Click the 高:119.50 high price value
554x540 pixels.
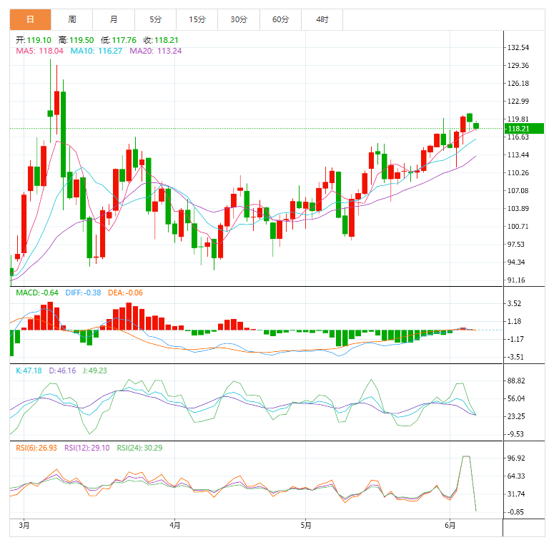pyautogui.click(x=76, y=40)
